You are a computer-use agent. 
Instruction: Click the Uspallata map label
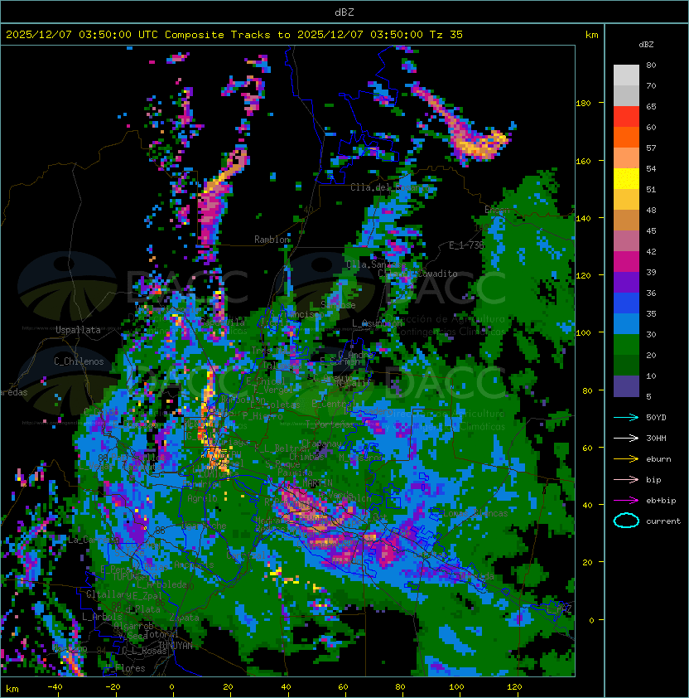[78, 330]
